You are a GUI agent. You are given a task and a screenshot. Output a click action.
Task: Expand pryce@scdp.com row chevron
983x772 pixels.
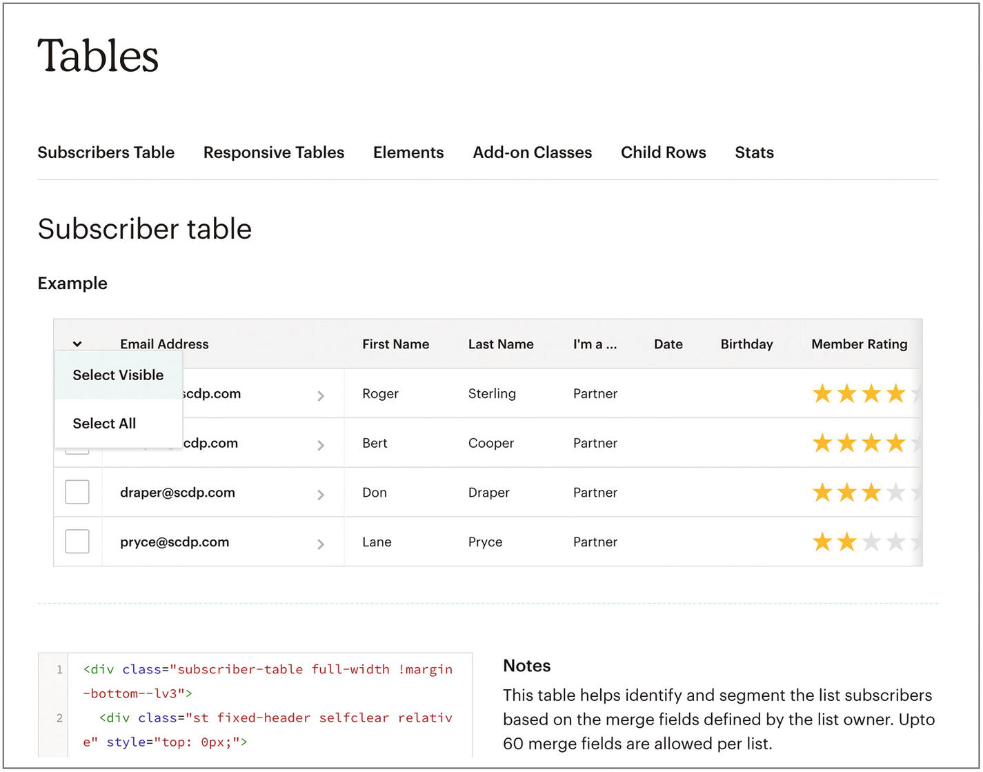320,544
